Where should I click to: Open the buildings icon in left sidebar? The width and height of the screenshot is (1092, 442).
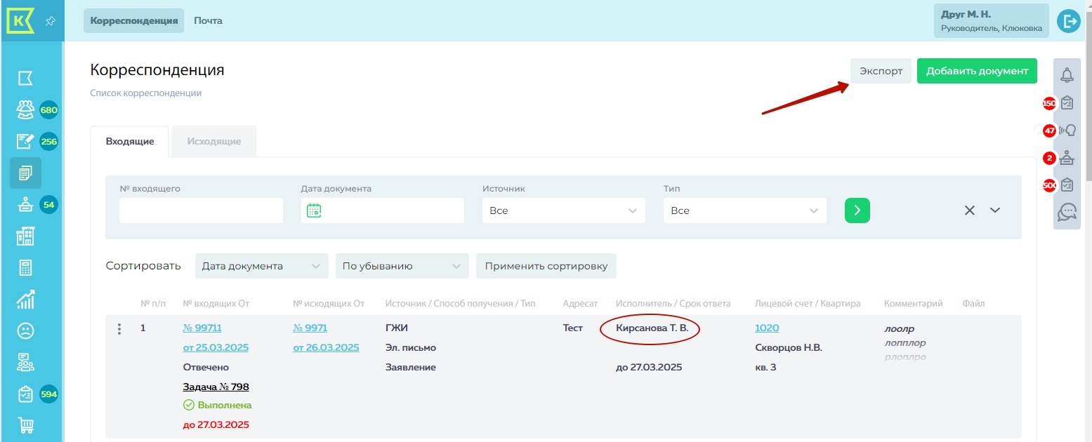click(x=25, y=236)
